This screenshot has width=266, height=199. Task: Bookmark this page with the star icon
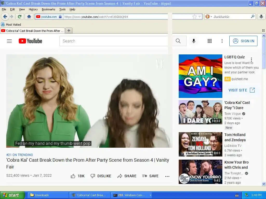coord(194,17)
